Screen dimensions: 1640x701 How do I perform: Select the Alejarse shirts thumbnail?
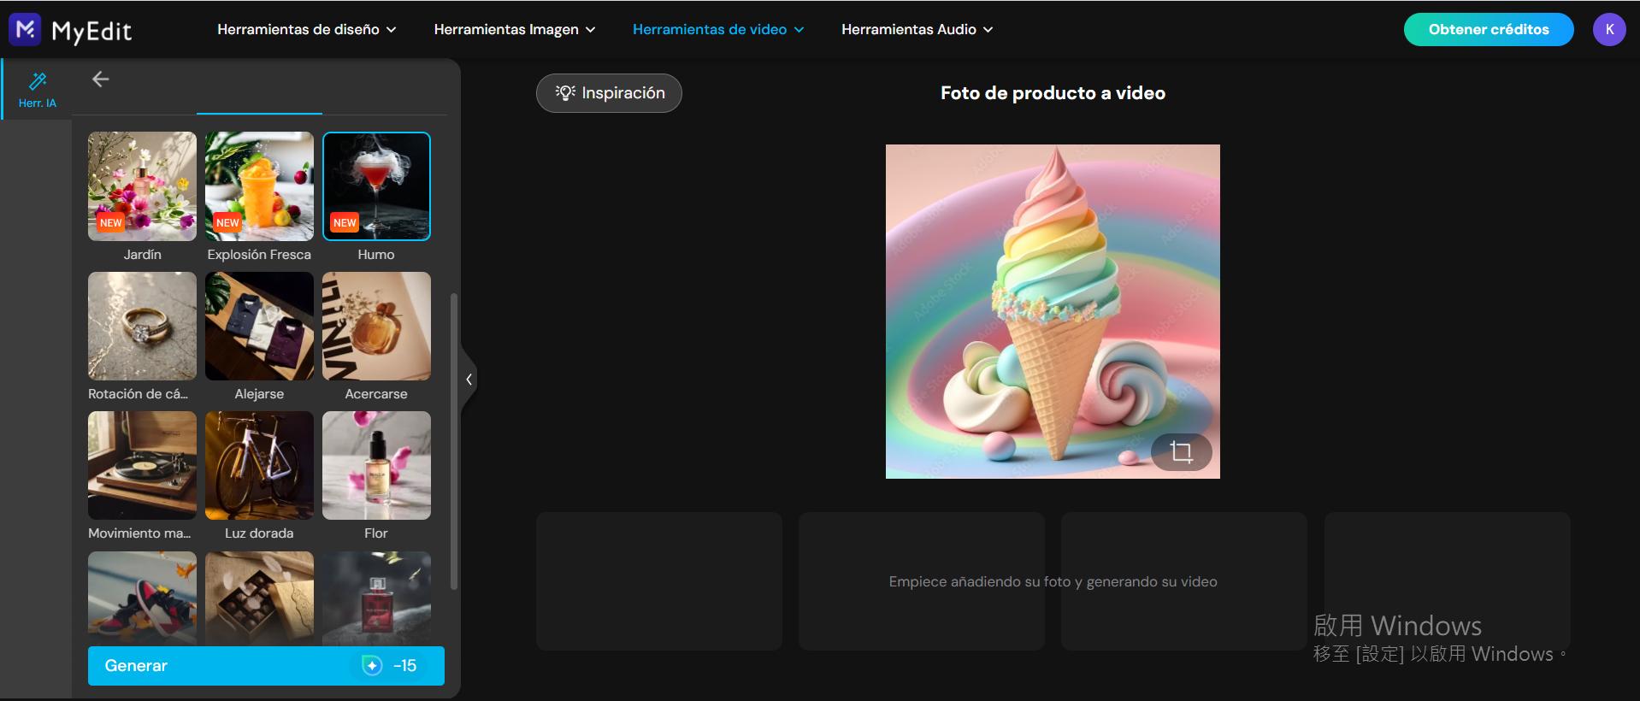coord(259,326)
